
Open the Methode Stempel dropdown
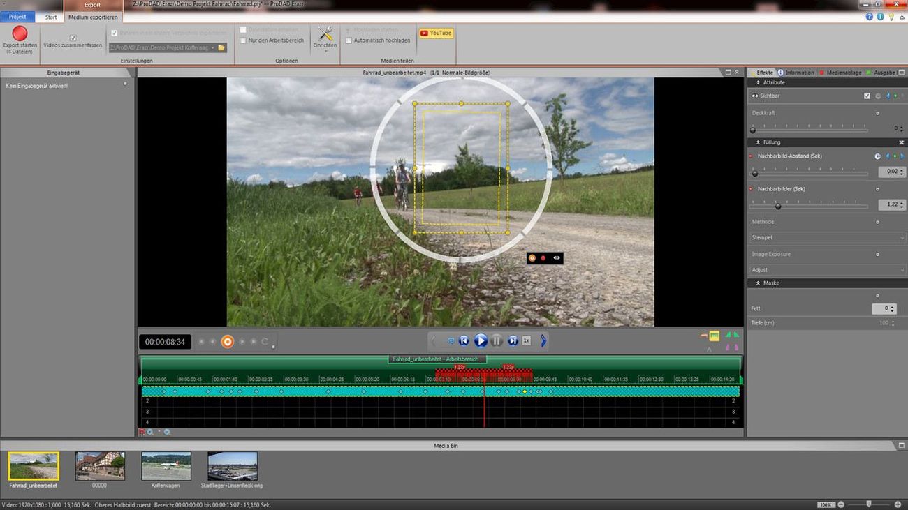tap(827, 237)
